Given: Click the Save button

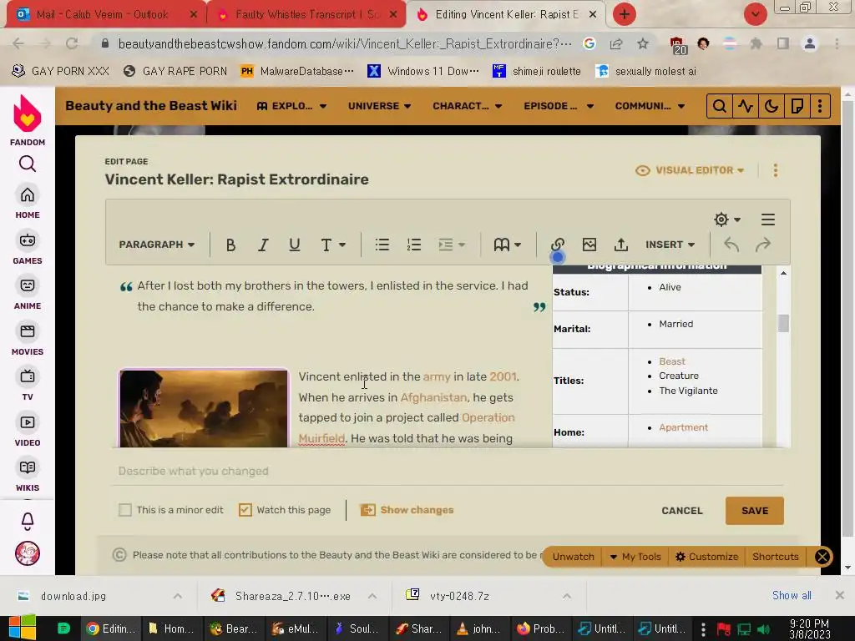Looking at the screenshot, I should [755, 511].
